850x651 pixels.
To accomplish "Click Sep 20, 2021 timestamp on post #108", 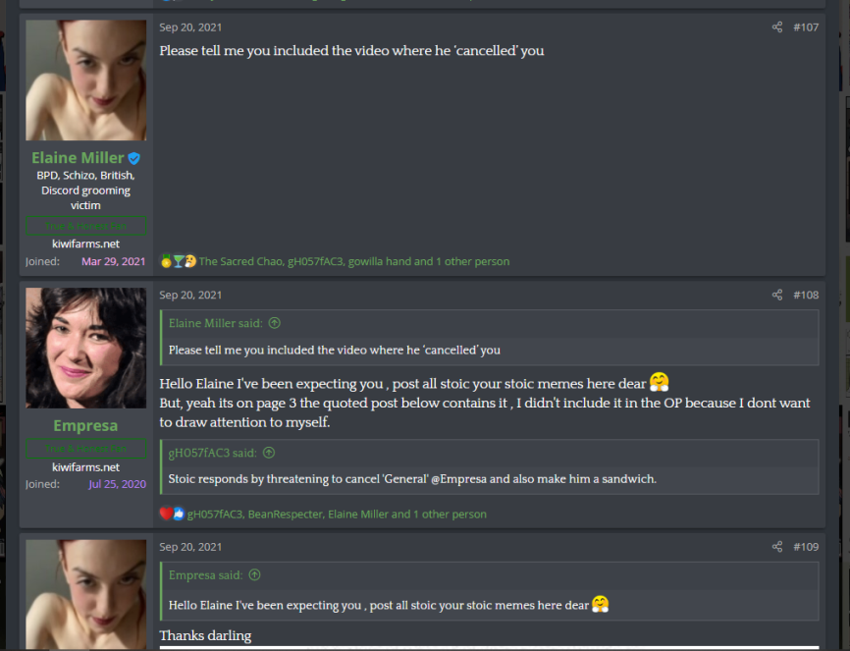I will coord(190,295).
